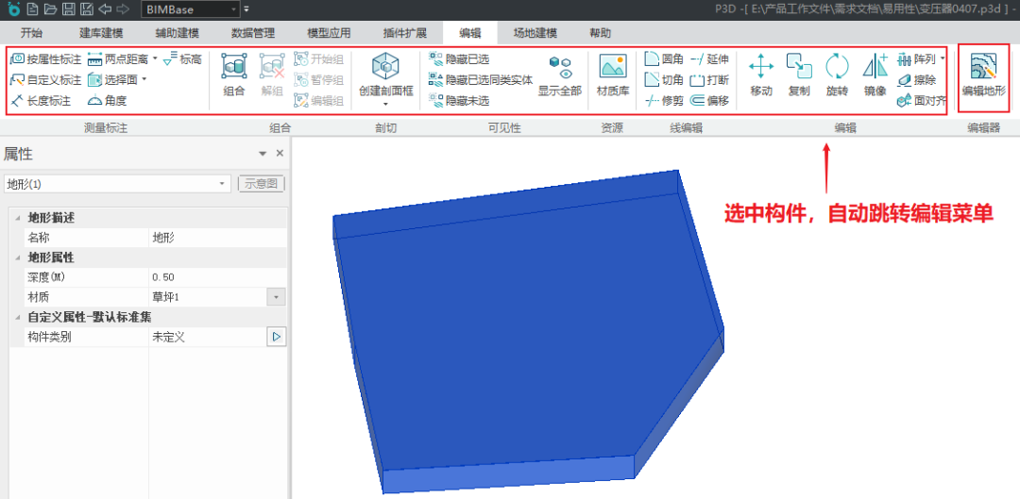Activate the 长度标注 length dimension tool

coord(41,101)
